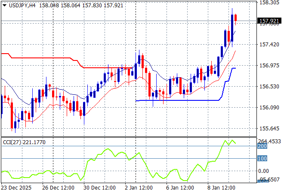Screen dimensions: 284x193
Task: Click the 156.975 price axis label
Action: (x=270, y=66)
